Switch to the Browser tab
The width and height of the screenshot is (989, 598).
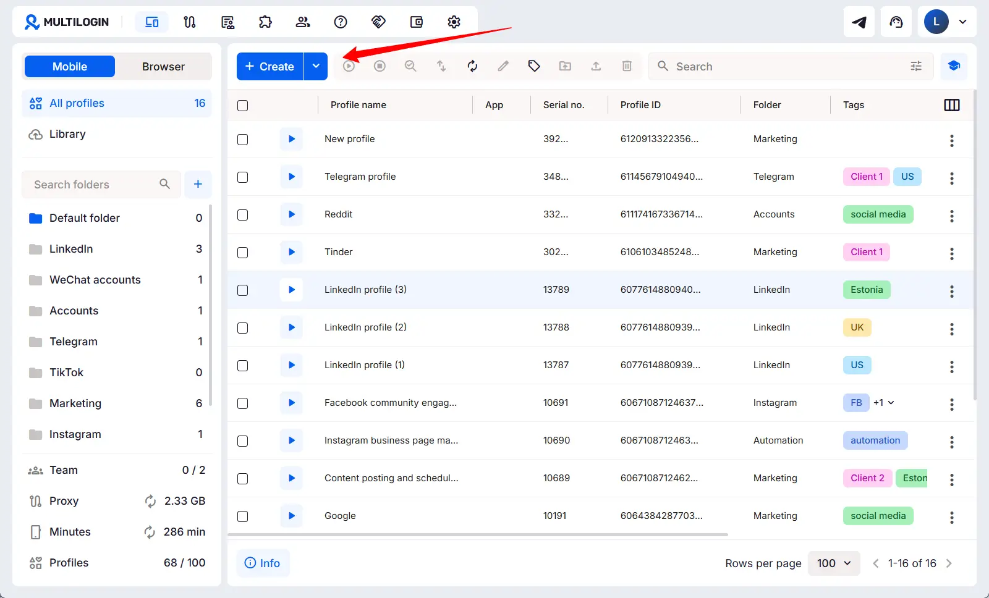[x=163, y=67]
